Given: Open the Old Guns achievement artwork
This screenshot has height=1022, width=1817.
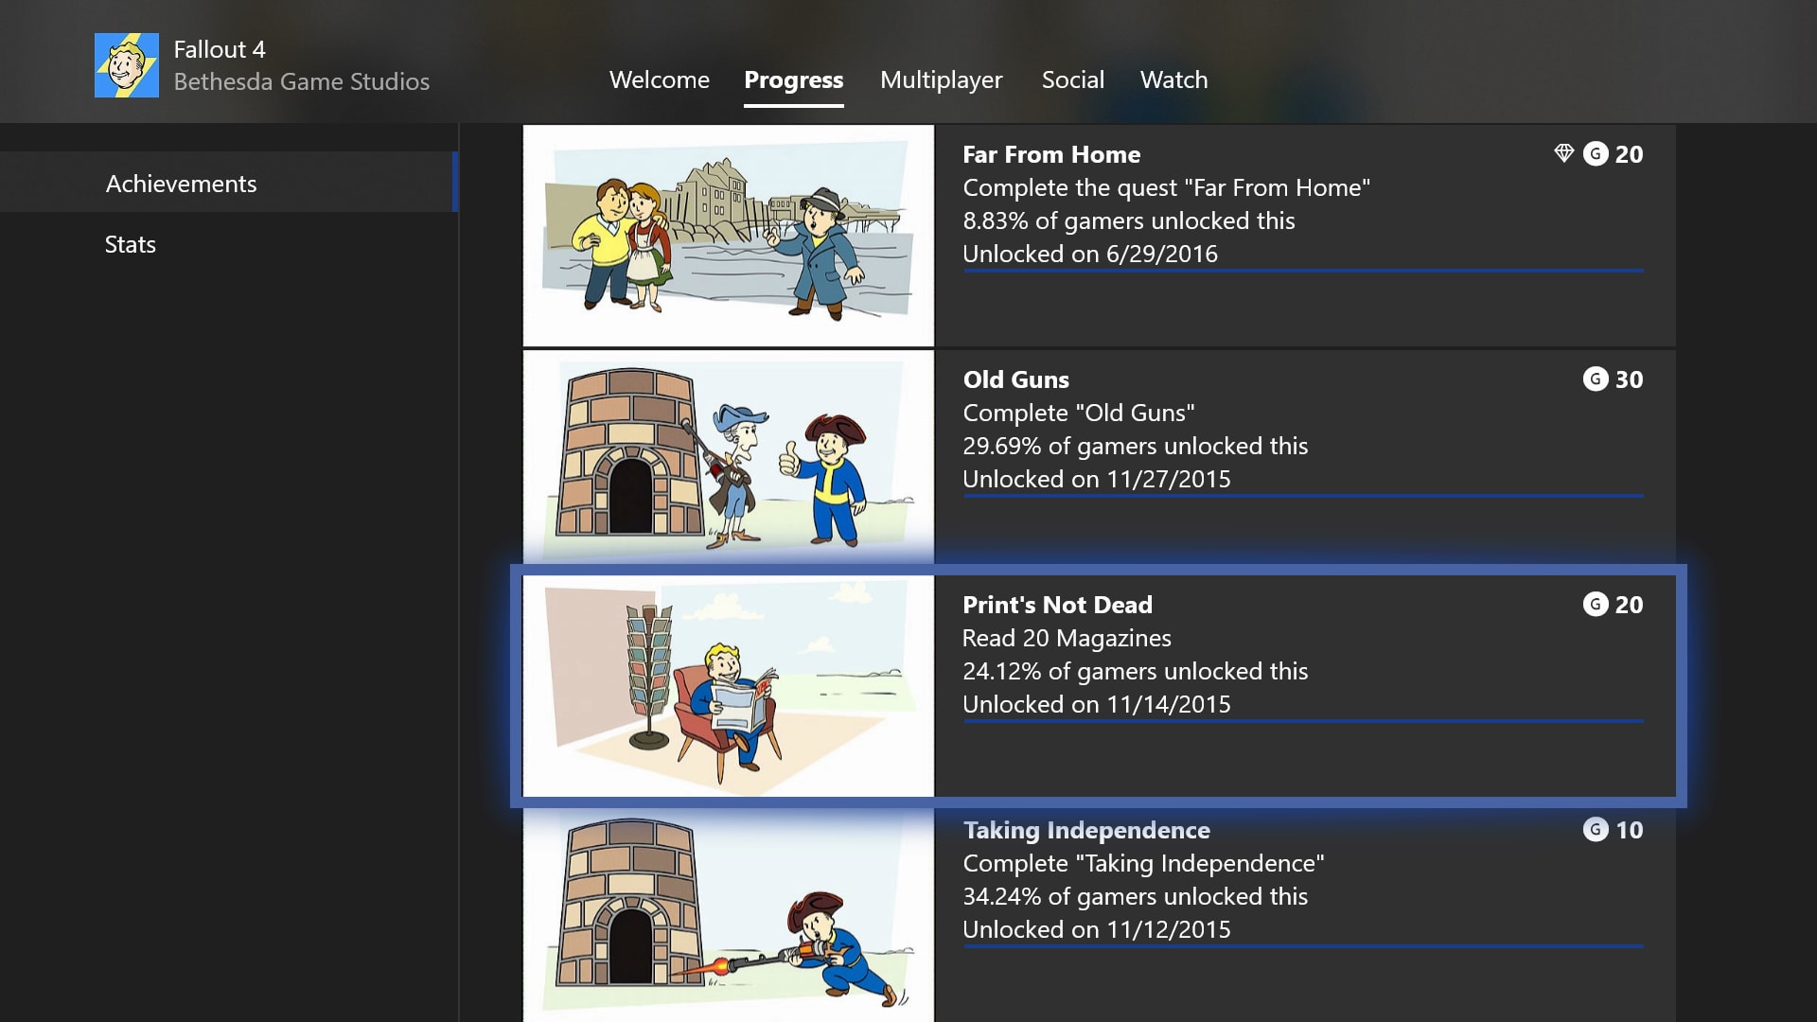Looking at the screenshot, I should [729, 457].
